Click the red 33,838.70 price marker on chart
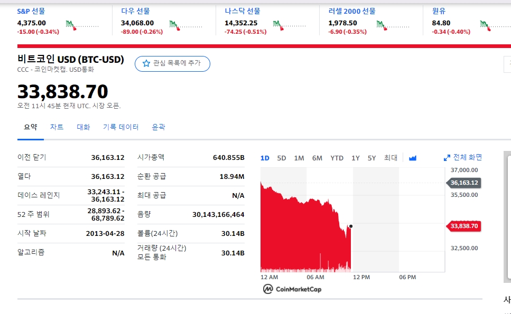 tap(463, 226)
